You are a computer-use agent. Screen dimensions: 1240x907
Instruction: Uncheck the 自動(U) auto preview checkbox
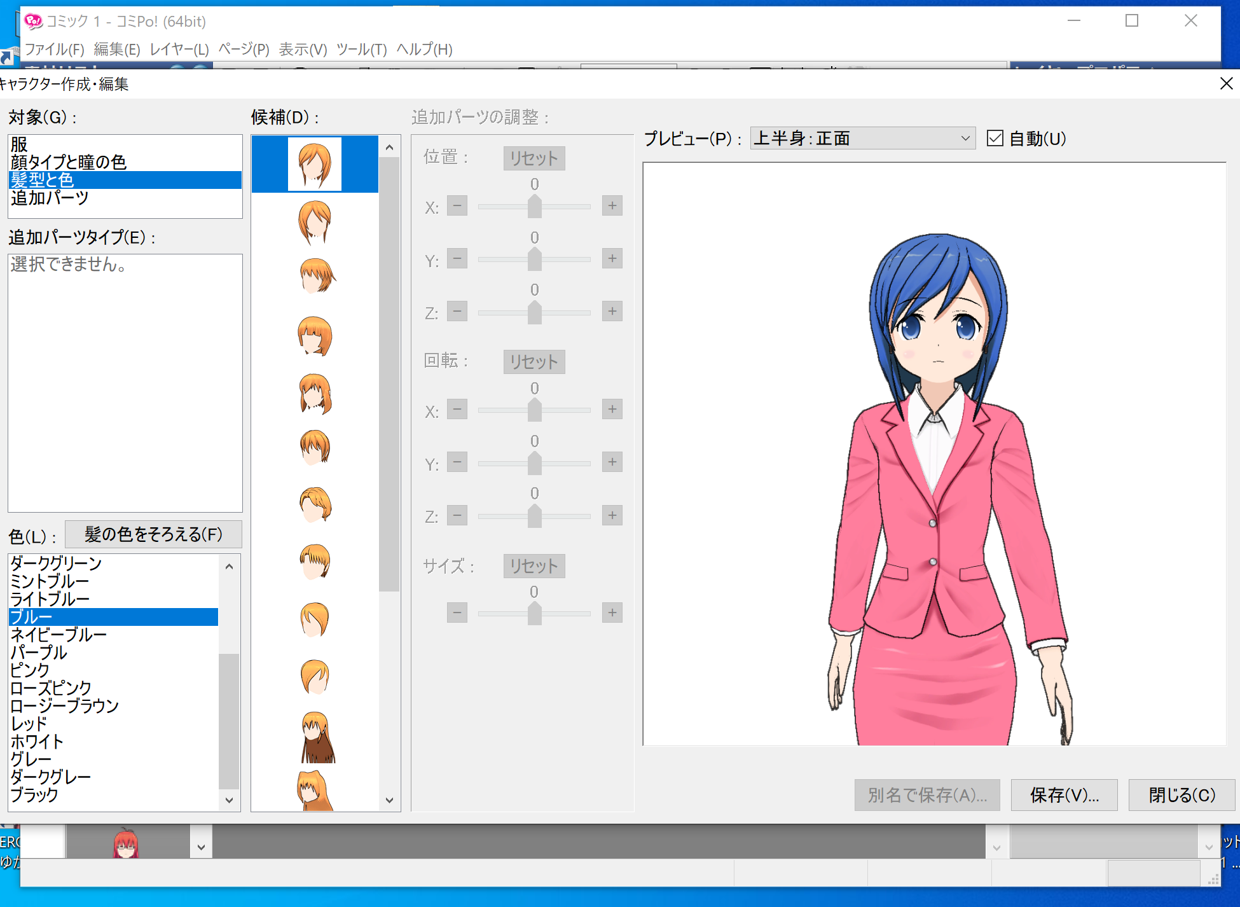(995, 138)
